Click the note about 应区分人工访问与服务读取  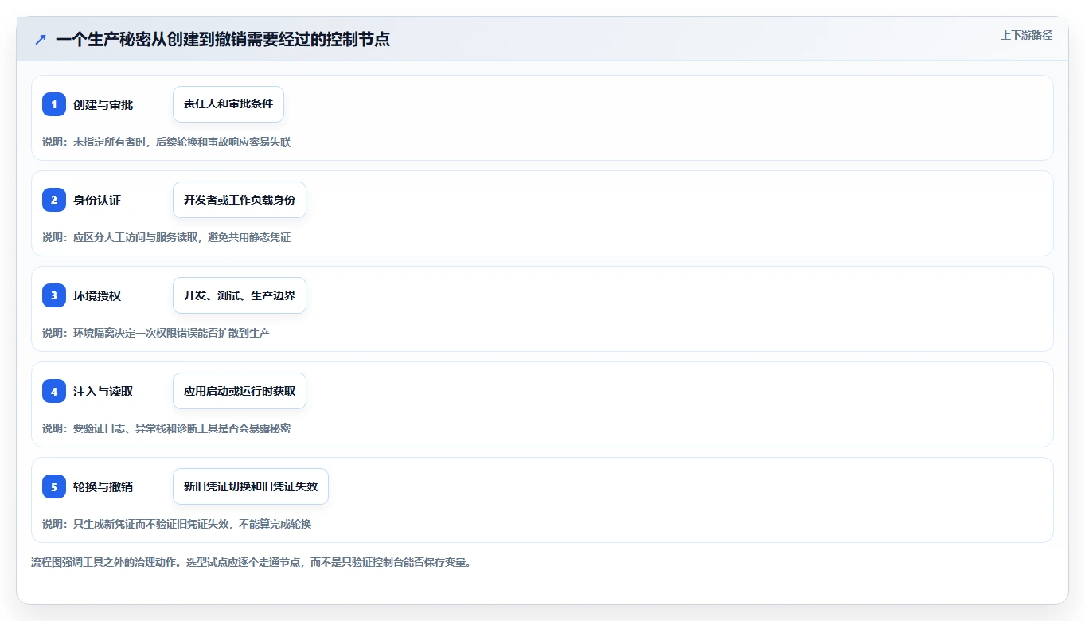point(166,237)
